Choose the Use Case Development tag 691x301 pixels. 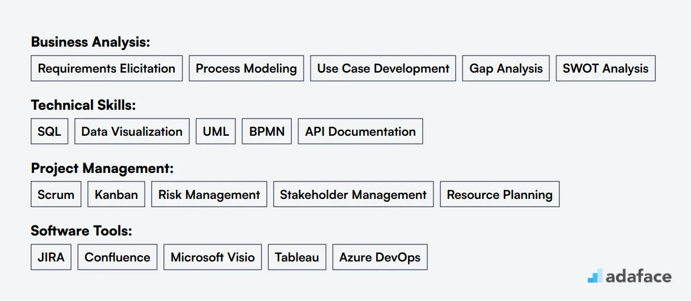click(x=383, y=68)
